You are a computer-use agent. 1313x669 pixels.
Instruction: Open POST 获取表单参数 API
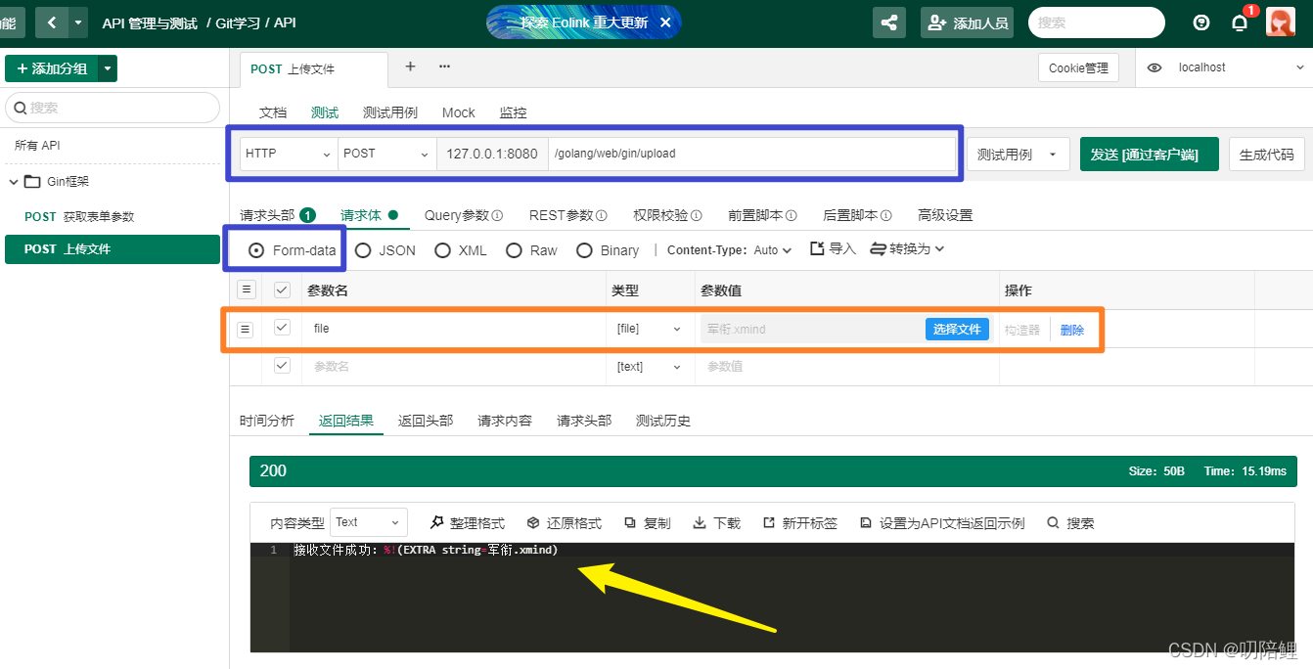click(x=79, y=216)
